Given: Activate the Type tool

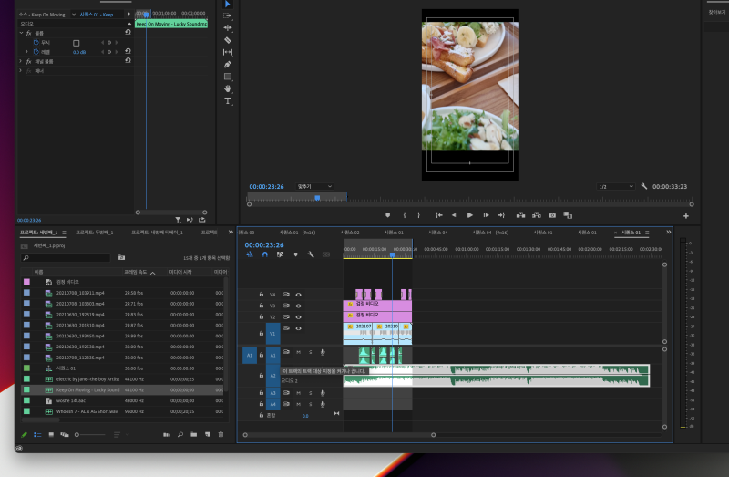Looking at the screenshot, I should 228,100.
